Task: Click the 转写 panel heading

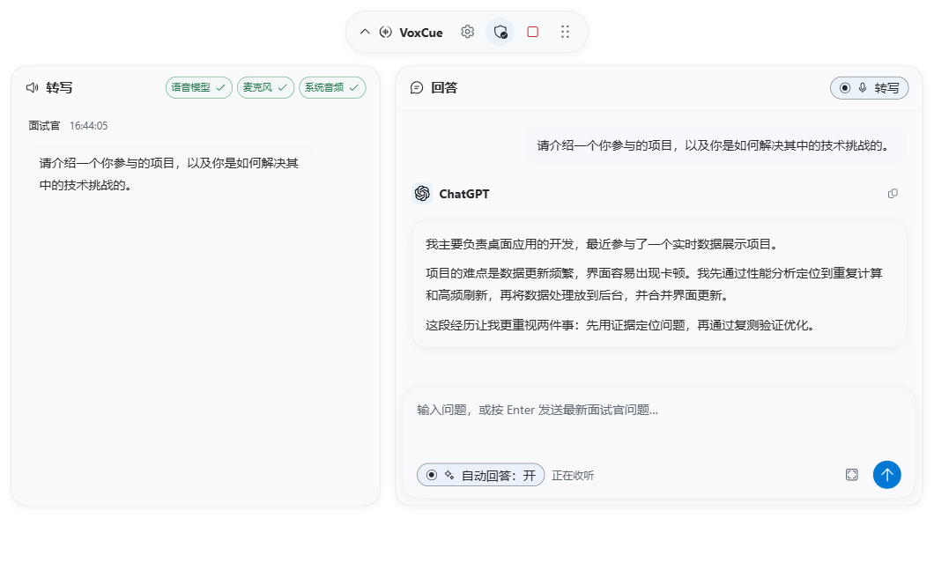Action: [x=59, y=87]
